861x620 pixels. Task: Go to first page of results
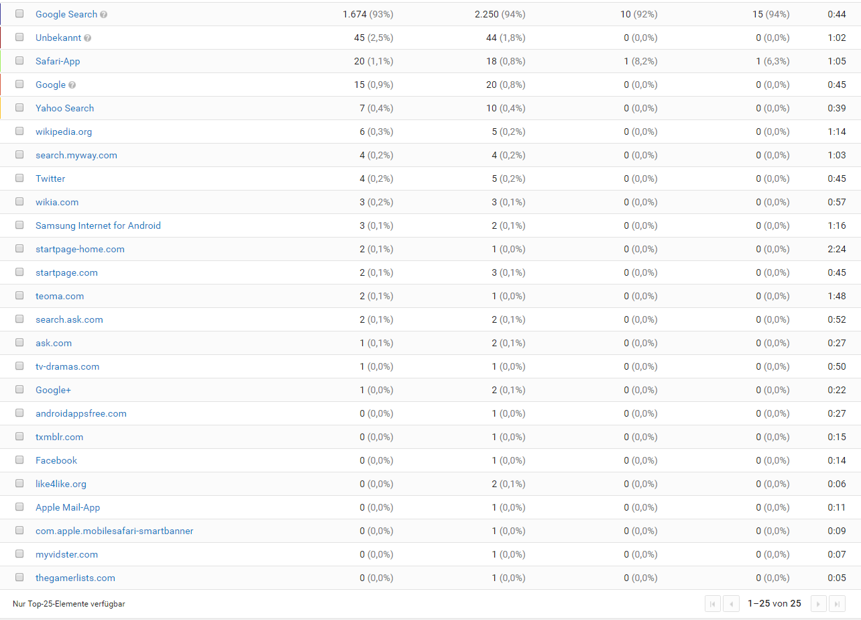[x=712, y=604]
